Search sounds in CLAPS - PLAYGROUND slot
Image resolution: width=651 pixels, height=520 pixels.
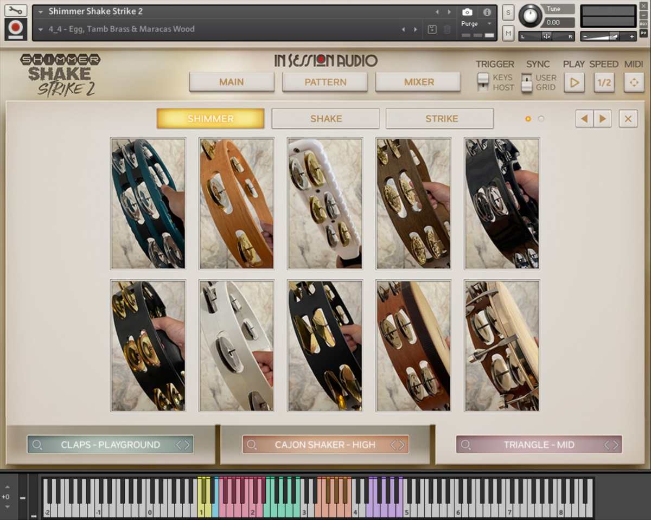click(x=37, y=445)
